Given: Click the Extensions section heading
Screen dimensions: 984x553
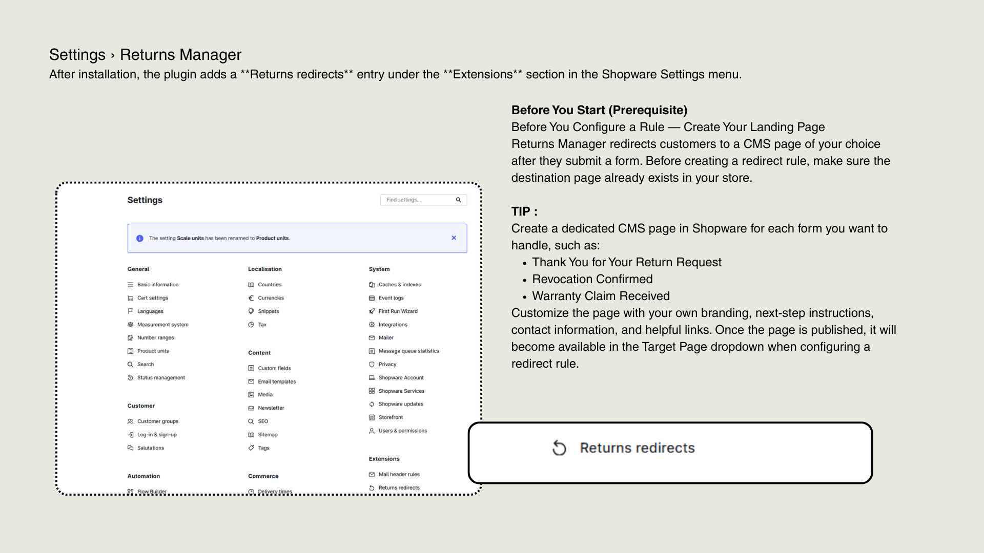Looking at the screenshot, I should (x=384, y=459).
